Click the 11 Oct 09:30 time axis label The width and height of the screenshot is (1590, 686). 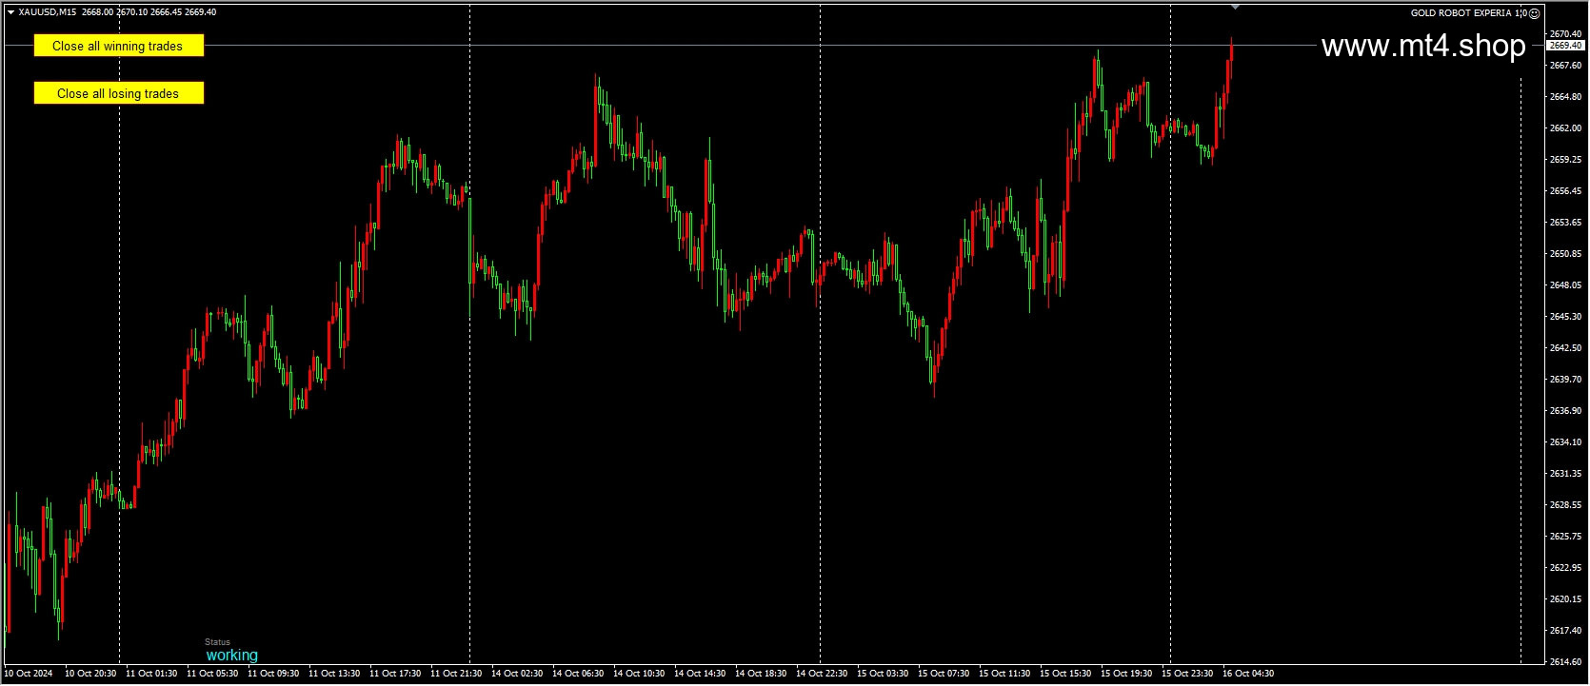click(273, 674)
